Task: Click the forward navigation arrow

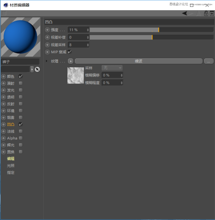Action: pyautogui.click(x=191, y=13)
